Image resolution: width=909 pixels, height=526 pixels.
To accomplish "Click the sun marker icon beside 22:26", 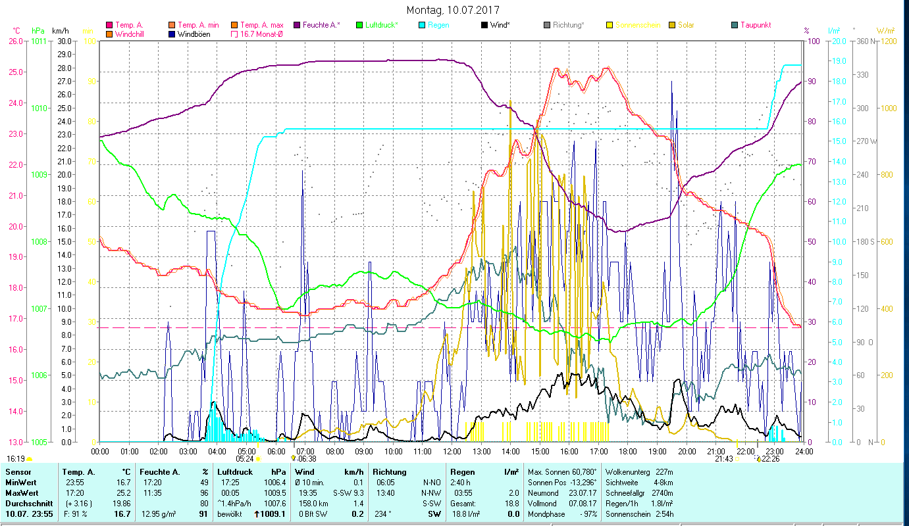I will 758,458.
